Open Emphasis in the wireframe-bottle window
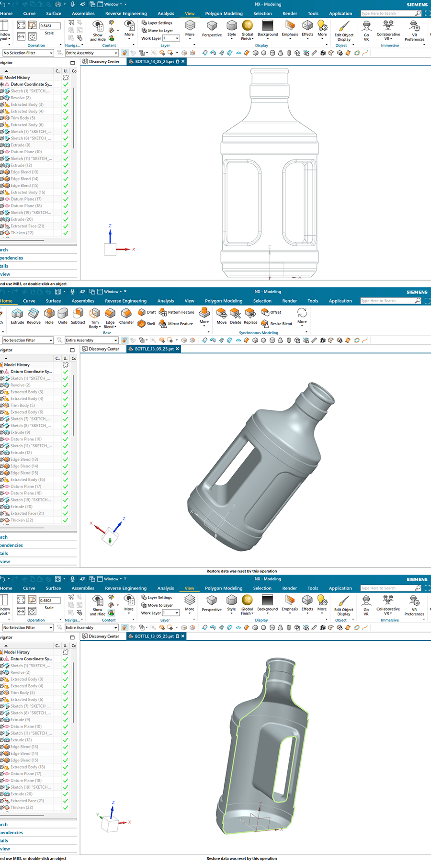Screen dimensions: 431x862 (x=290, y=29)
